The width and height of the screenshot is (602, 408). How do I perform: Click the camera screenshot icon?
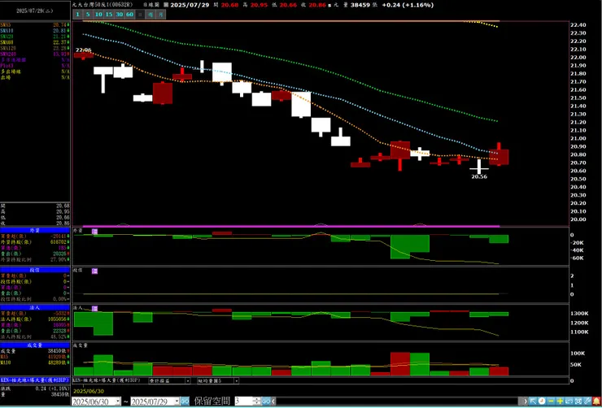tap(578, 401)
